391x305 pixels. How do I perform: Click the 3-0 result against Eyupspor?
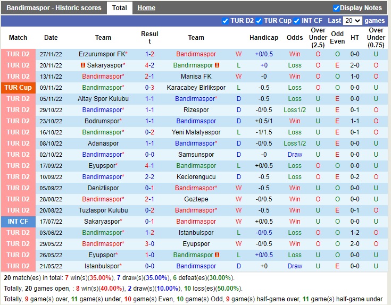[x=149, y=244]
